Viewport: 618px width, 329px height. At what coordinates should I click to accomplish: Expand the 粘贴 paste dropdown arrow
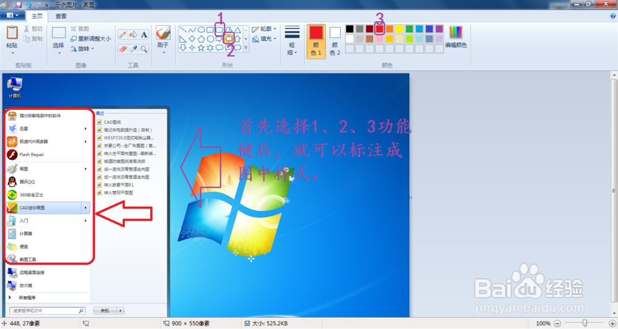[x=12, y=52]
